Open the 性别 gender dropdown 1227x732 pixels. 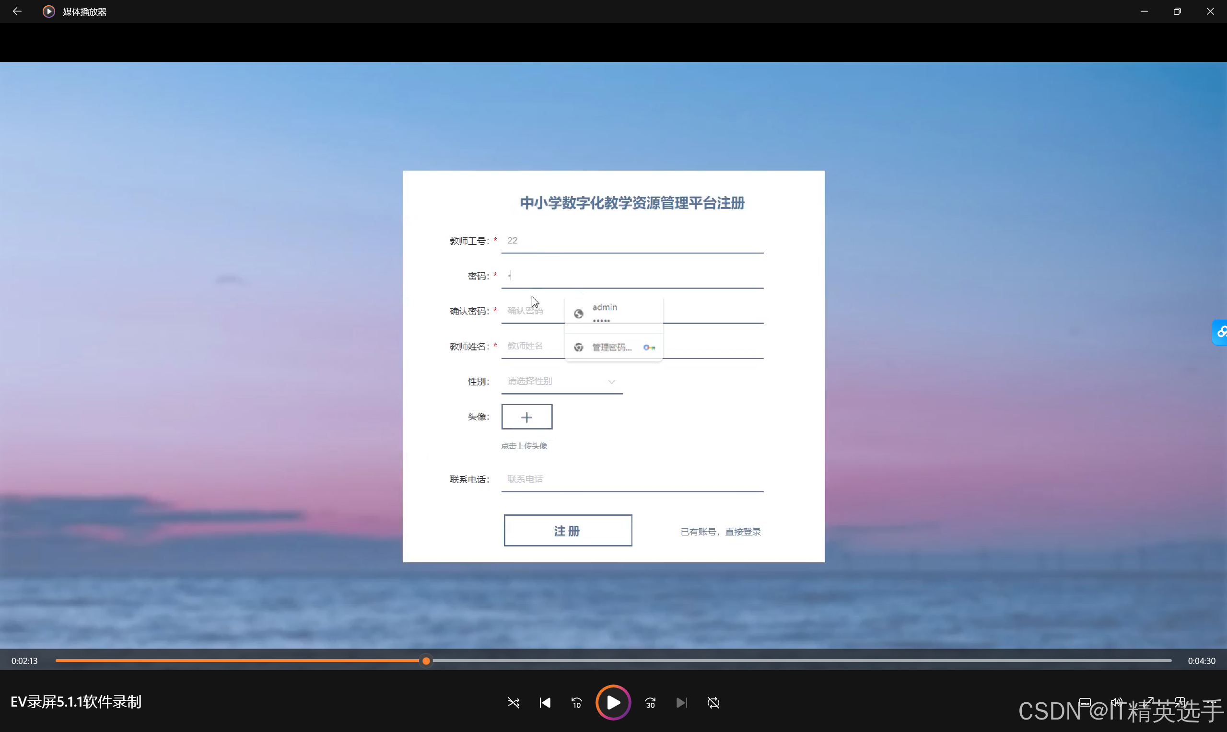pos(562,381)
